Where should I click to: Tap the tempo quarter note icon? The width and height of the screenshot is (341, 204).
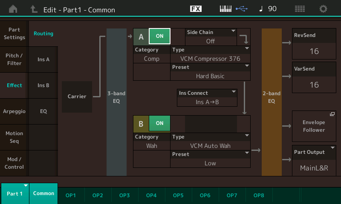click(261, 9)
